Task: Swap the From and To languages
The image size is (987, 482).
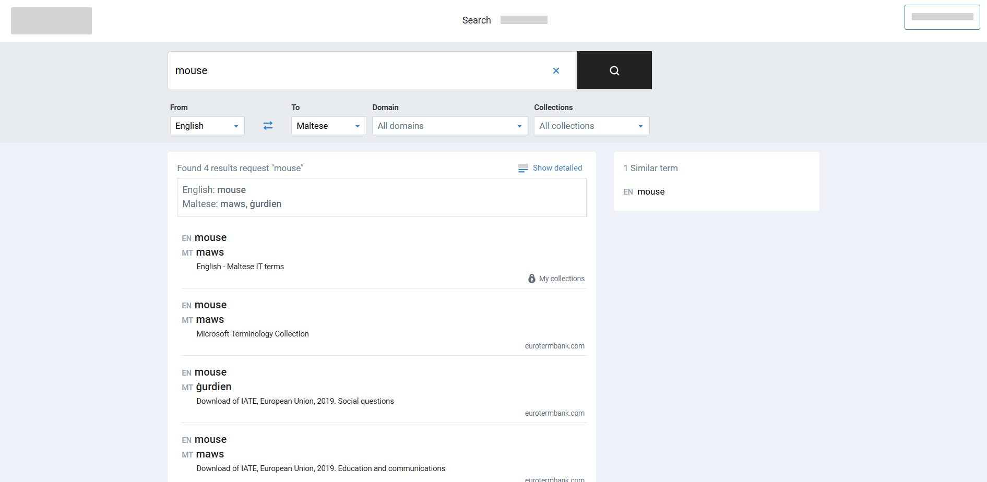Action: tap(268, 126)
